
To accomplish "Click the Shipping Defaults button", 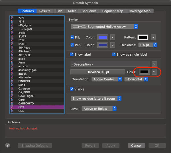I will click(35, 145).
